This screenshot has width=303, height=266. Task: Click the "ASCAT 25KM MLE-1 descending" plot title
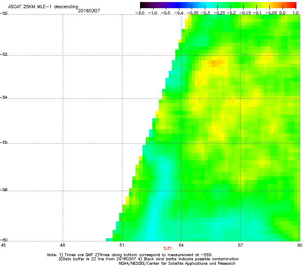coord(43,7)
